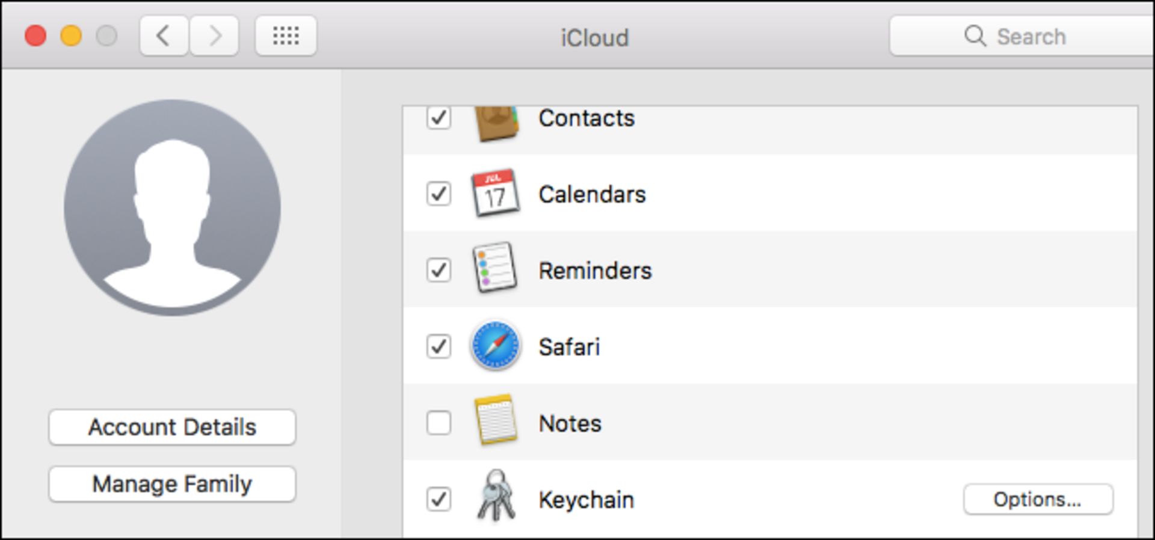The height and width of the screenshot is (540, 1155).
Task: Go back using the left navigation arrow
Action: [x=163, y=35]
